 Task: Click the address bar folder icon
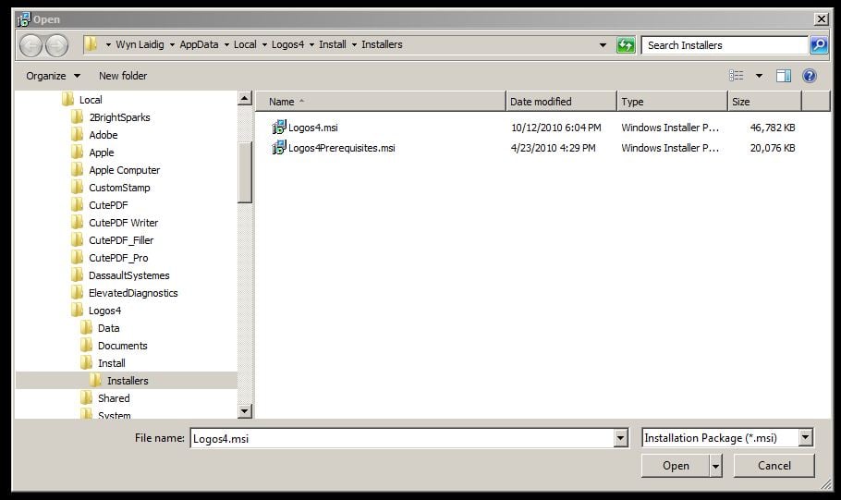click(x=91, y=44)
